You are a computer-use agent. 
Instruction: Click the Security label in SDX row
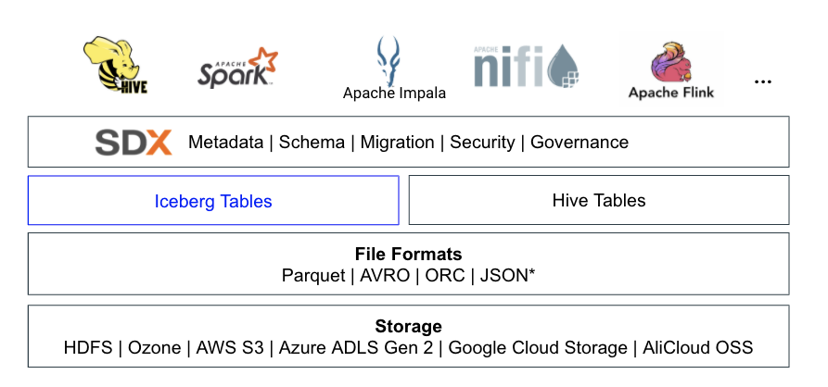(x=482, y=143)
